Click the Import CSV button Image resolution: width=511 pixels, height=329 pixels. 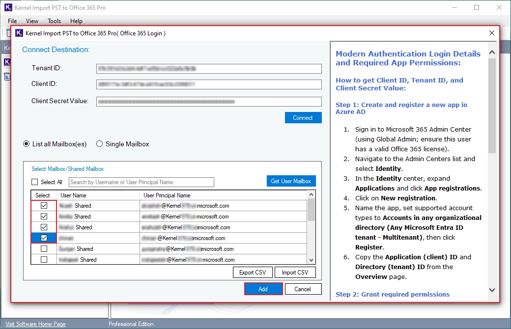point(295,273)
